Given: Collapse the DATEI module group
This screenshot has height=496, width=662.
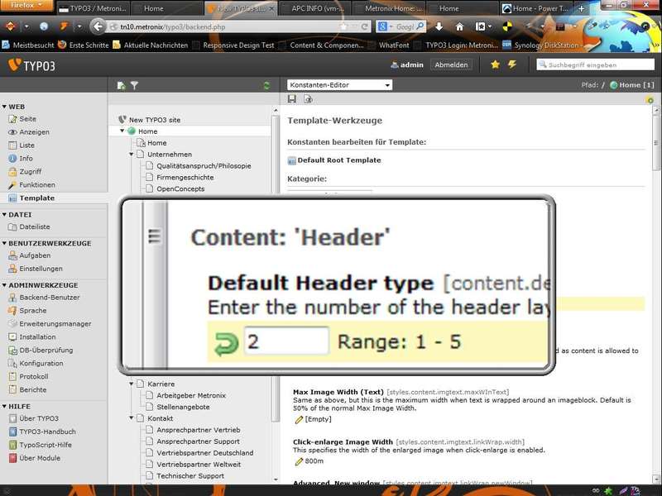Looking at the screenshot, I should [x=4, y=215].
